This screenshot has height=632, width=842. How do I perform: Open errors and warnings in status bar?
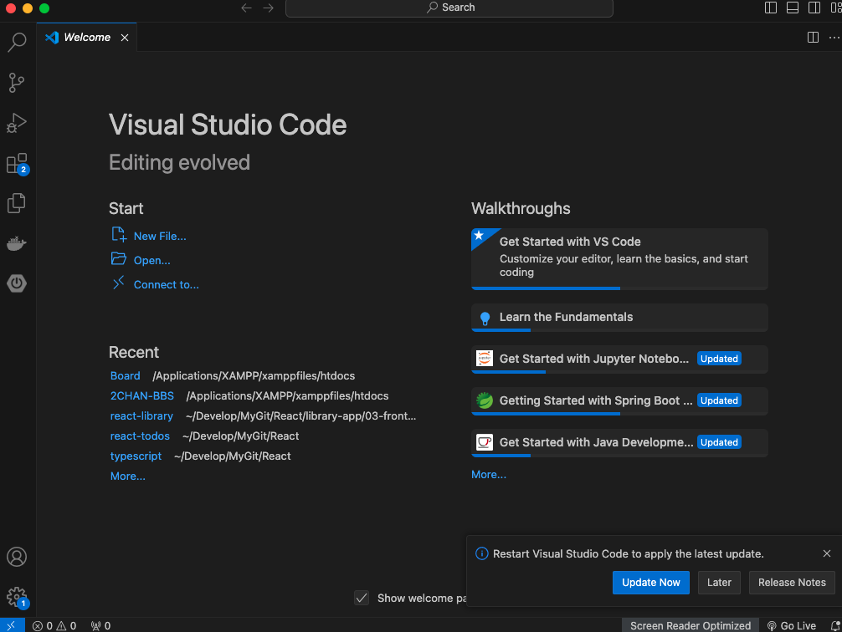54,625
